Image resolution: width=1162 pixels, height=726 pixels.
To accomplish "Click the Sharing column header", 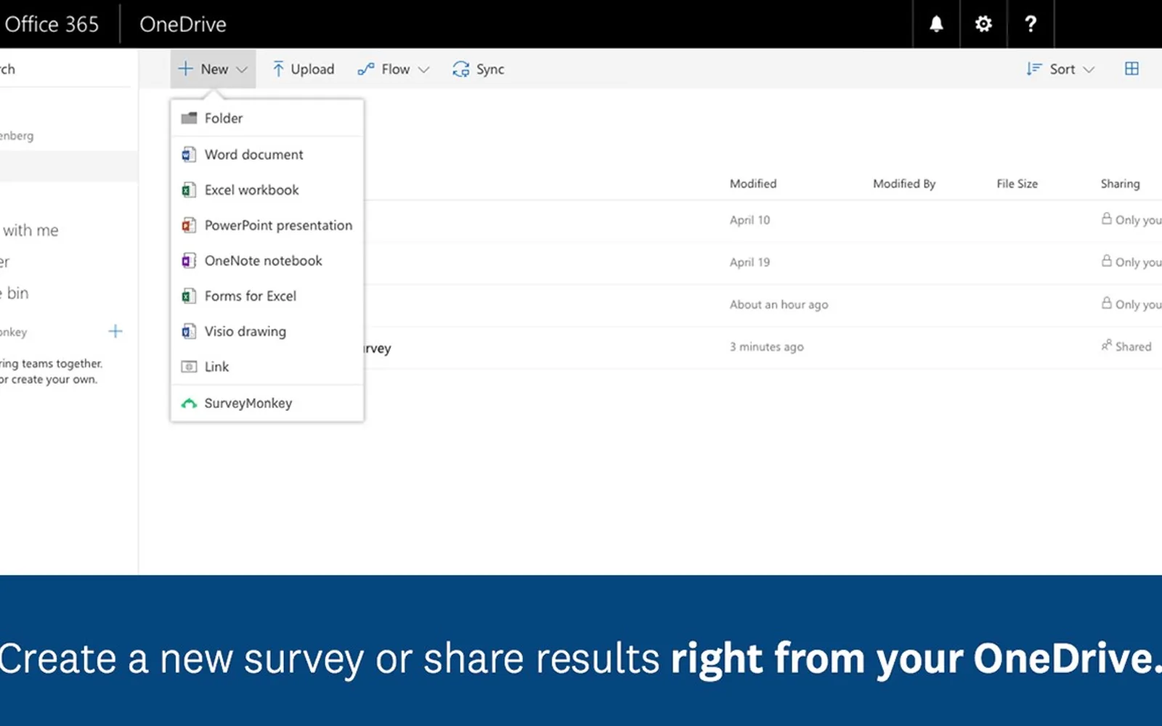I will coord(1120,184).
